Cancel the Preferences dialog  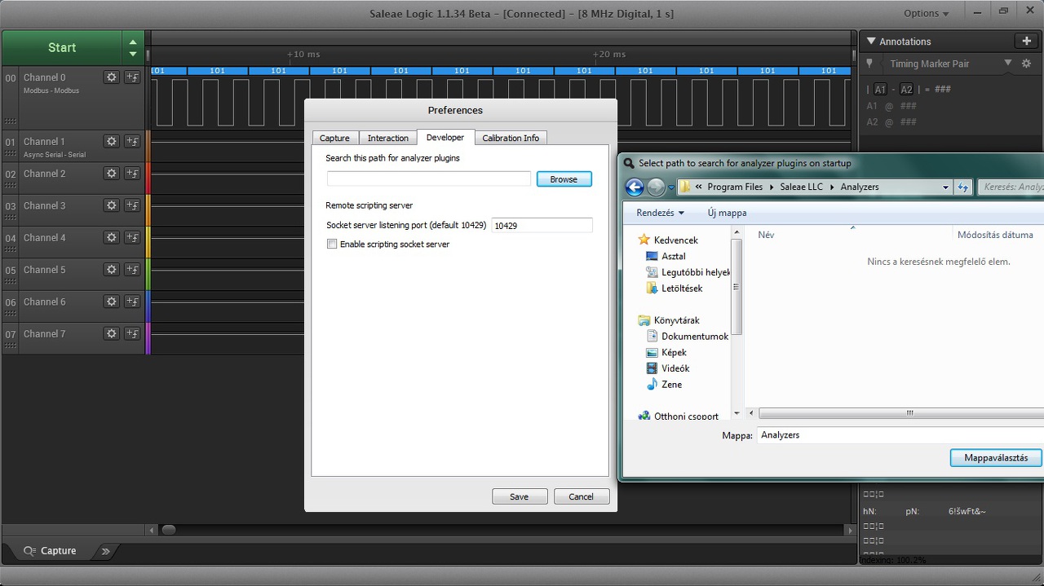[582, 496]
